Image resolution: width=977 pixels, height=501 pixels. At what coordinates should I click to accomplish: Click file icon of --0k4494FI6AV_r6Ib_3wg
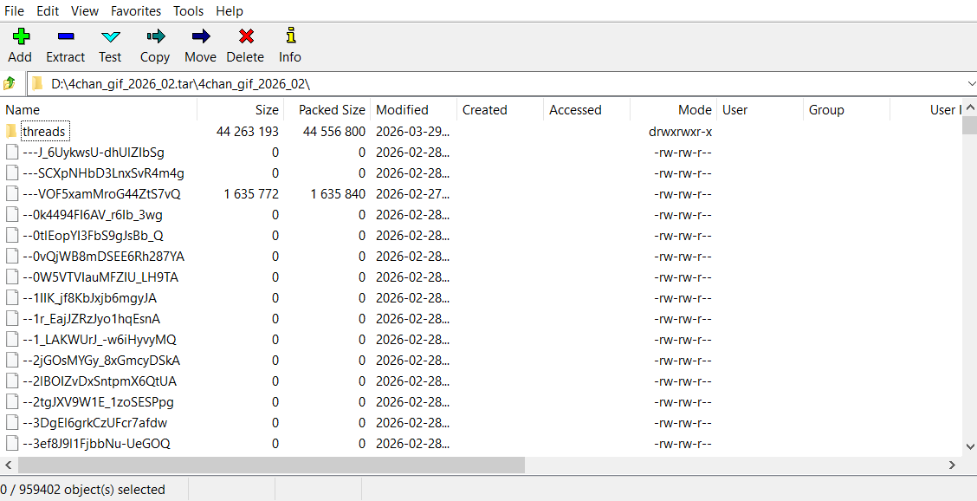pos(12,215)
